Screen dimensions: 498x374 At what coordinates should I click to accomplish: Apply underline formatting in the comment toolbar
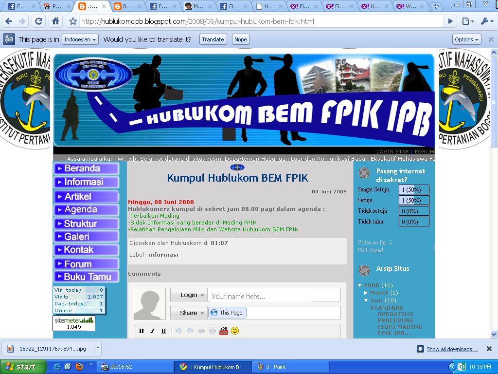[163, 331]
